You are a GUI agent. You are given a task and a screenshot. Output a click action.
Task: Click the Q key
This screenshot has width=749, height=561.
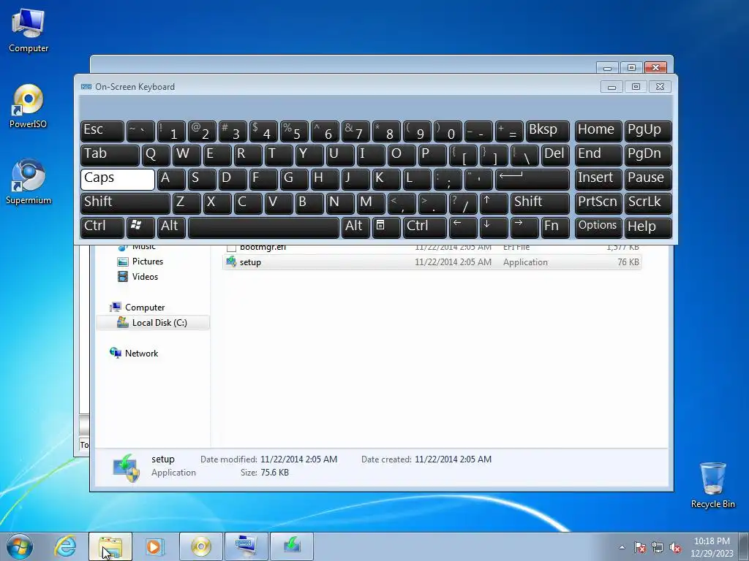pos(156,155)
